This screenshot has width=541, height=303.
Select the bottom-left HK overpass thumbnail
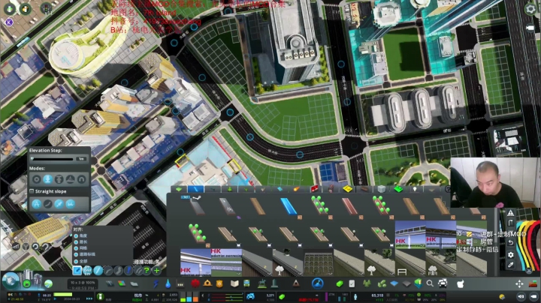point(195,262)
